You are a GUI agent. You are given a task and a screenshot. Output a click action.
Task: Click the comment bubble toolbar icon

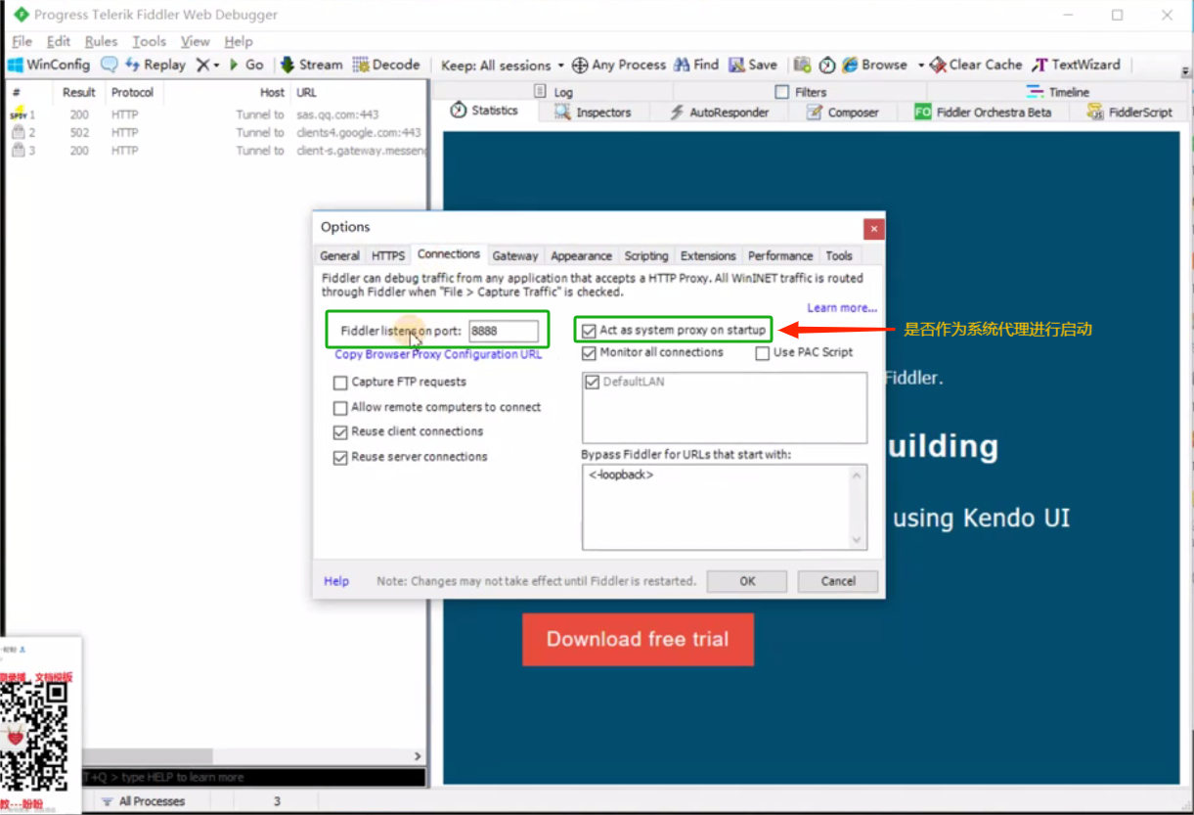[x=109, y=65]
